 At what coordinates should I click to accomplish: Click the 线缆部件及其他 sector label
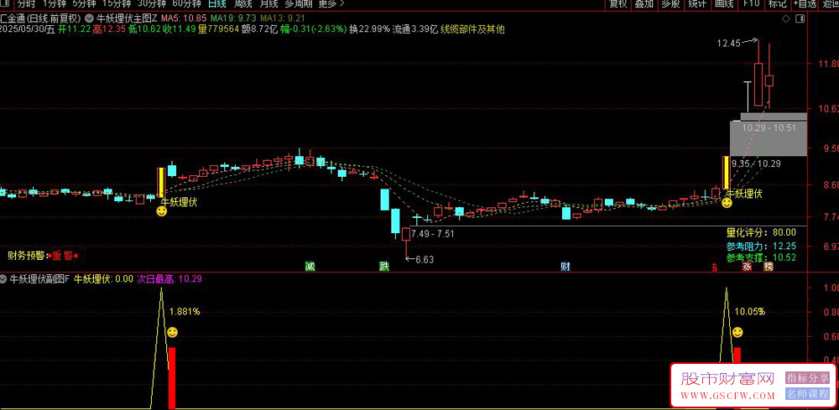(472, 29)
